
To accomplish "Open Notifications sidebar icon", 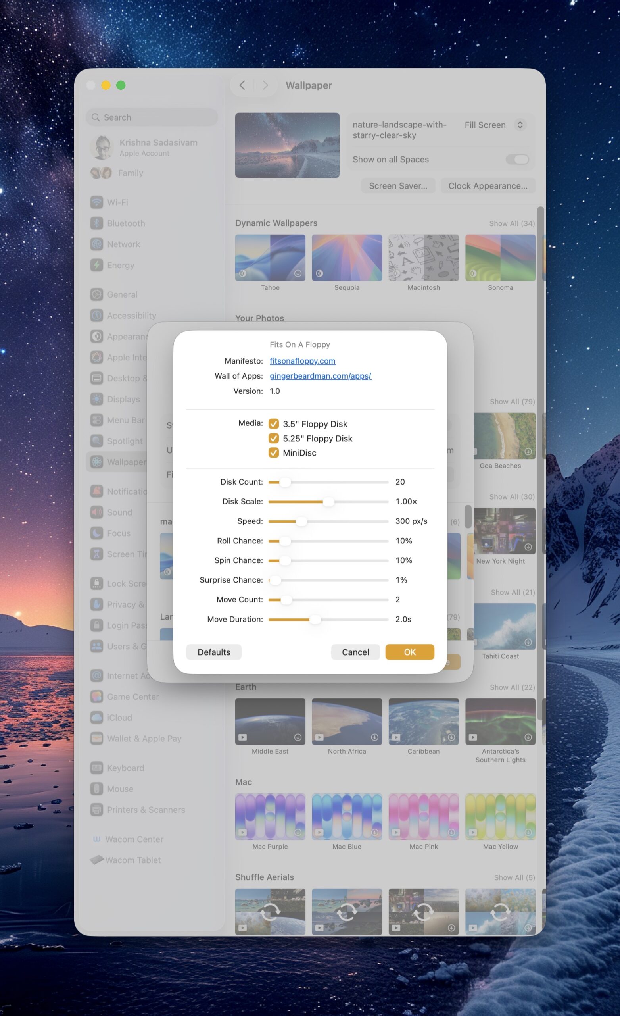I will click(x=96, y=491).
